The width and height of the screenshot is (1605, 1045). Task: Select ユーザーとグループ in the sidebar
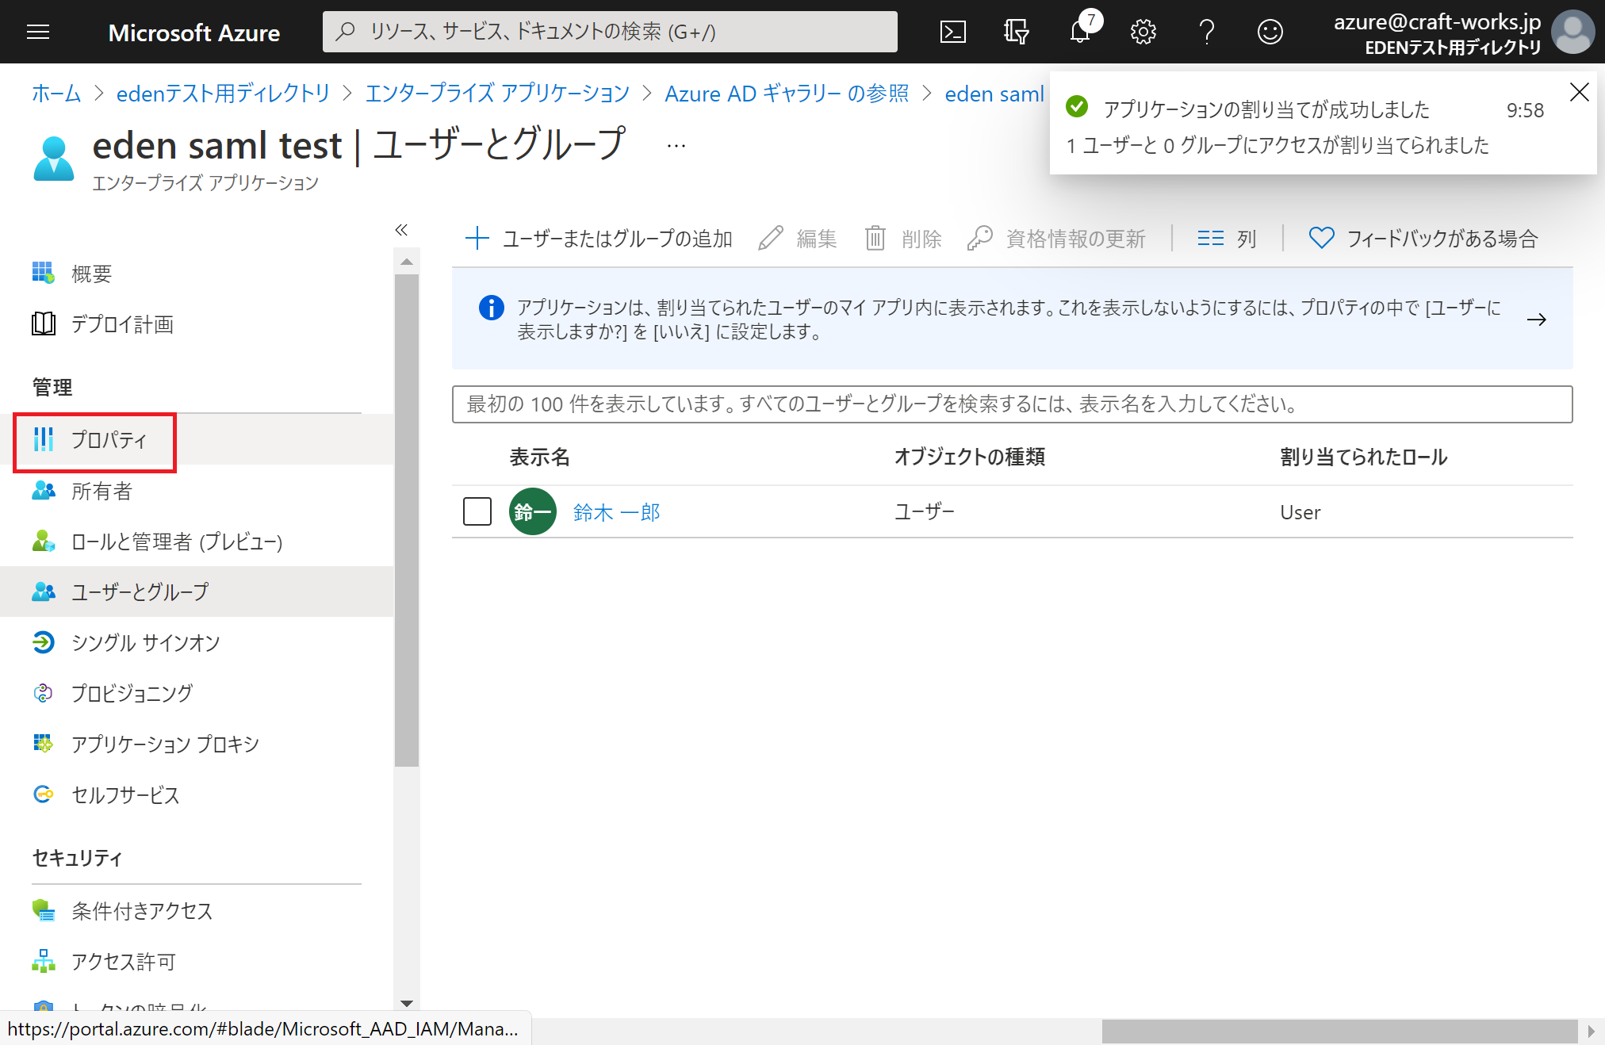click(197, 591)
